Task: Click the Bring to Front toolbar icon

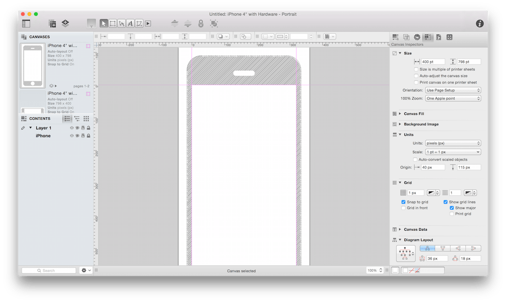Action: click(175, 23)
